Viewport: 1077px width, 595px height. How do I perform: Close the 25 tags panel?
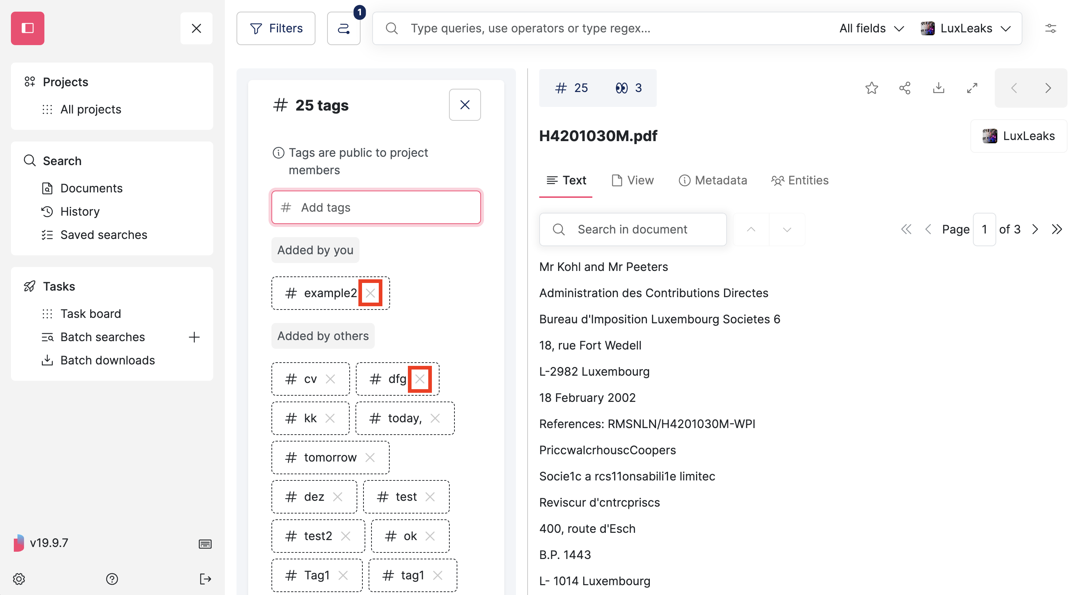click(465, 104)
